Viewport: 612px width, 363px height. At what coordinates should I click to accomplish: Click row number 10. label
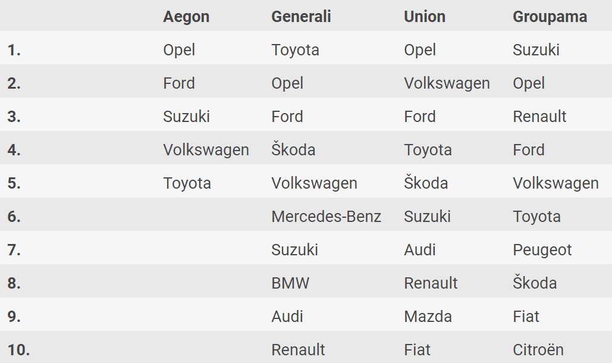(x=18, y=350)
